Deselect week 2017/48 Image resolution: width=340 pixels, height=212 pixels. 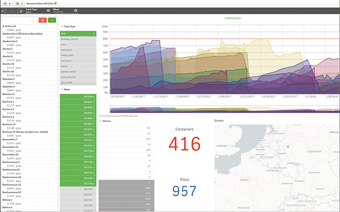point(78,162)
